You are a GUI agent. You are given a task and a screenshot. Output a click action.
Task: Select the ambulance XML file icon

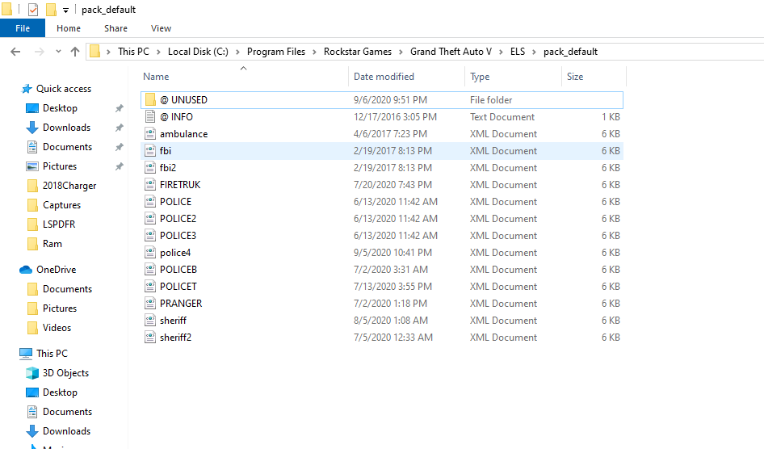(150, 134)
